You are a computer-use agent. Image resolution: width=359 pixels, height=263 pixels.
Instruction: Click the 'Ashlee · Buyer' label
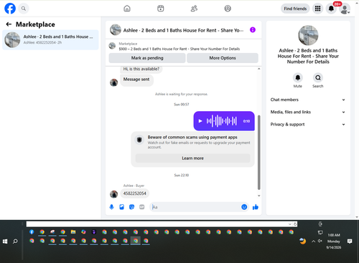point(134,186)
